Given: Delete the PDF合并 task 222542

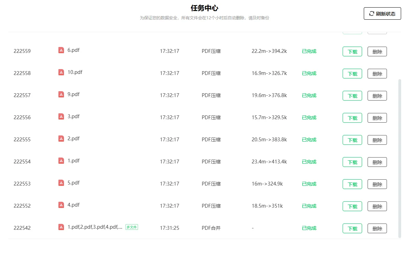Looking at the screenshot, I should point(377,228).
